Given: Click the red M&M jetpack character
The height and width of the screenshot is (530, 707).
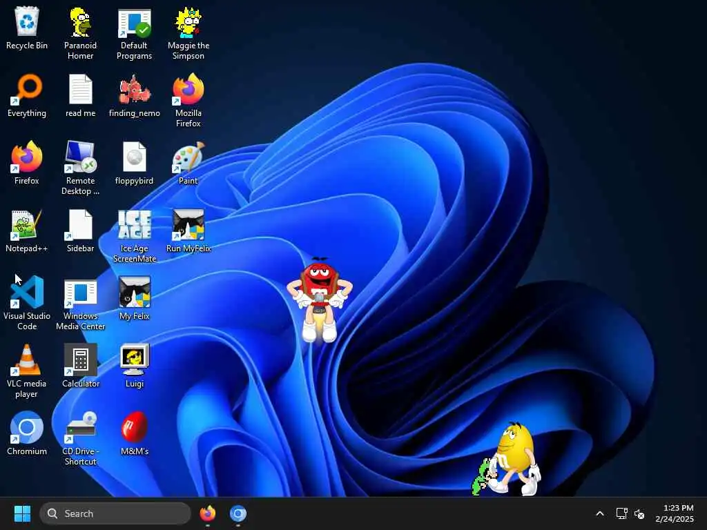Looking at the screenshot, I should [319, 300].
